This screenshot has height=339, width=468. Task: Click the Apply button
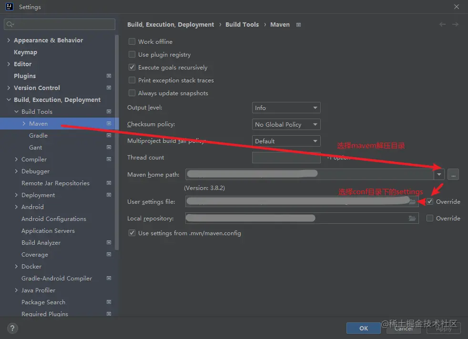coord(444,328)
